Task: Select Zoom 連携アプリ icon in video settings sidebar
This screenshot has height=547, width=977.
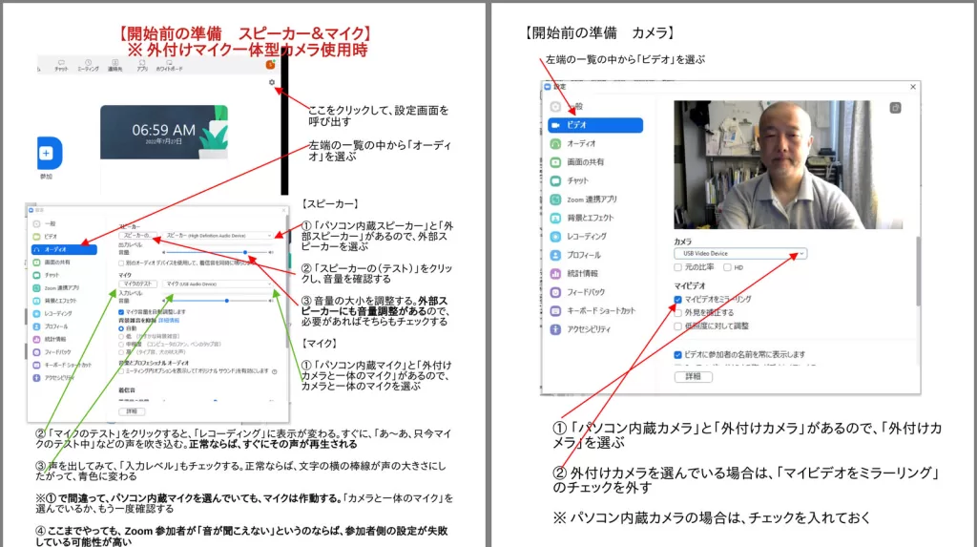Action: click(x=555, y=200)
